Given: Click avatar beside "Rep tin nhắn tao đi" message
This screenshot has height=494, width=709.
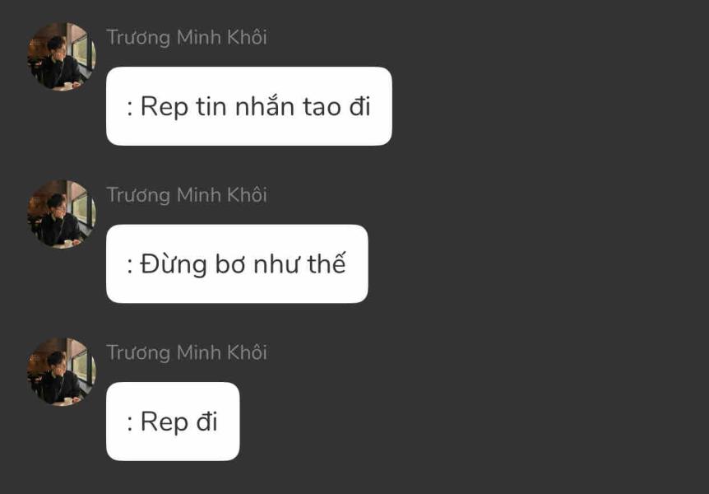Looking at the screenshot, I should (x=62, y=57).
